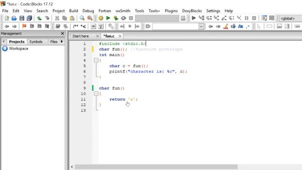Open the DoxyBlocks menu
302x170 pixels.
(192, 11)
